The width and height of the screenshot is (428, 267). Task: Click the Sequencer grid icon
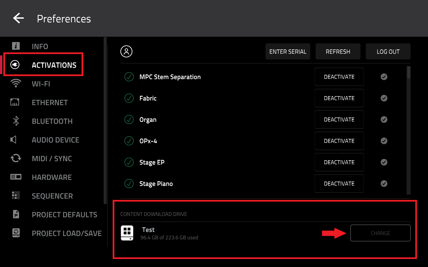[x=16, y=196]
